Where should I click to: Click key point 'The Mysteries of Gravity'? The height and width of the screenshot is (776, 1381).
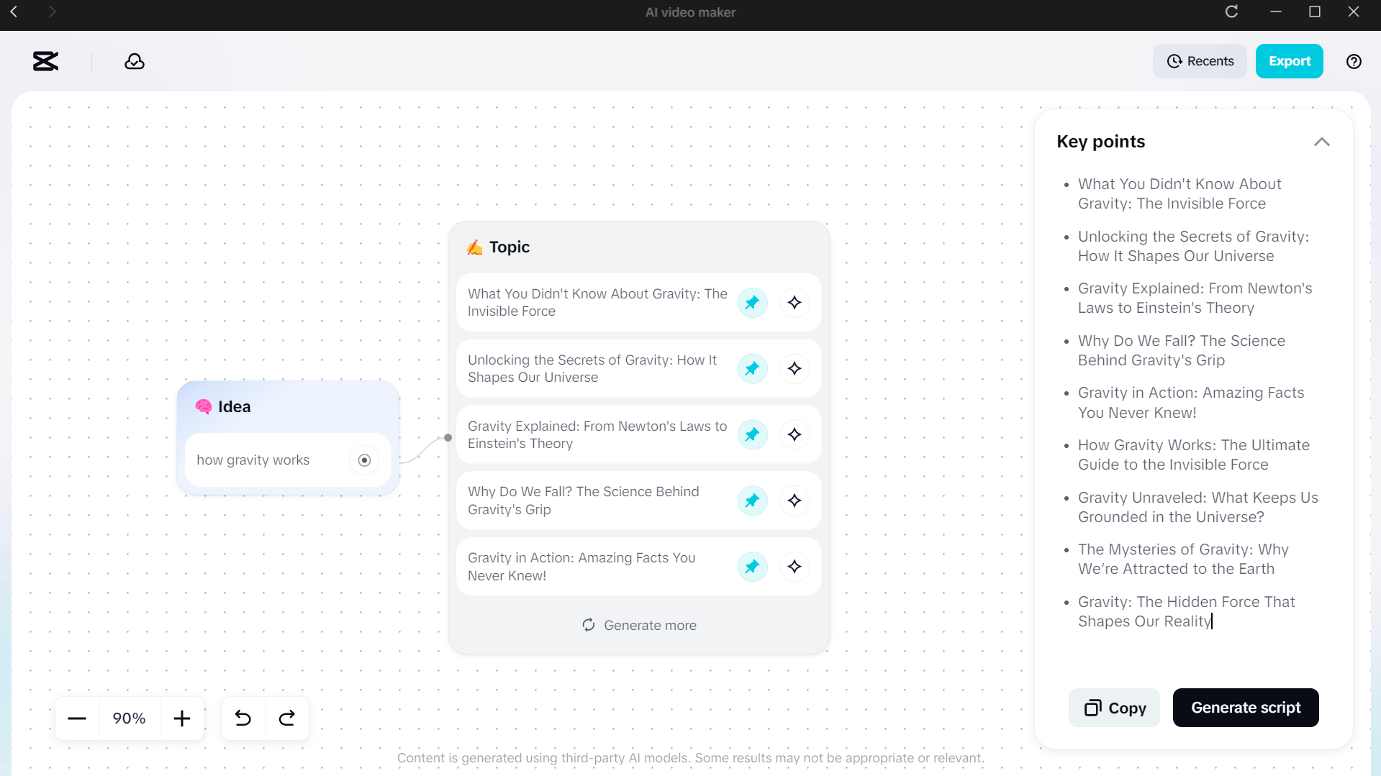[1183, 560]
